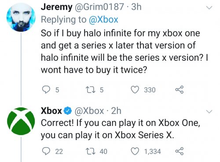The height and width of the screenshot is (162, 220).
Task: Open the Xbox display name
Action: coord(51,111)
